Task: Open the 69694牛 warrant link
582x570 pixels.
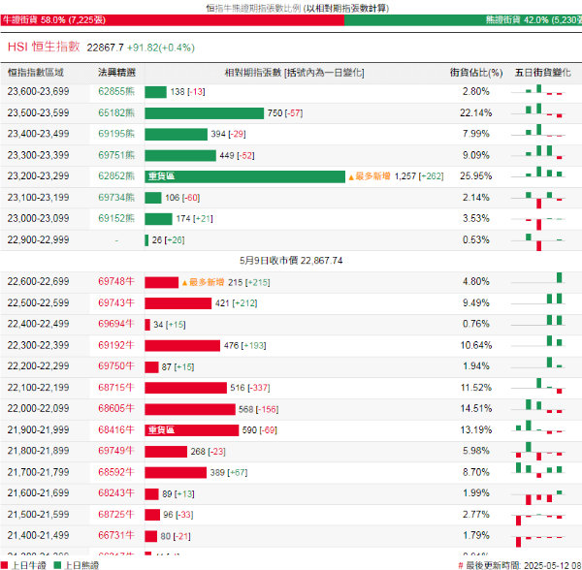Action: pyautogui.click(x=116, y=324)
